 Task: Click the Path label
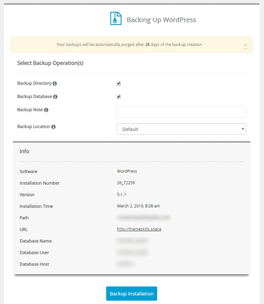24,218
